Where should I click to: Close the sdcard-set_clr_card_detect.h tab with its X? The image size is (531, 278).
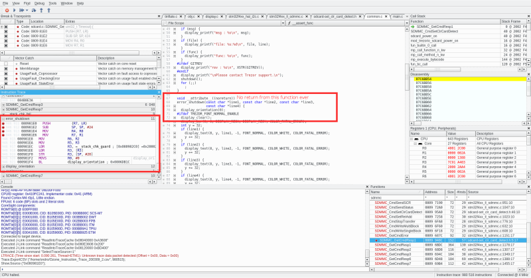(360, 16)
